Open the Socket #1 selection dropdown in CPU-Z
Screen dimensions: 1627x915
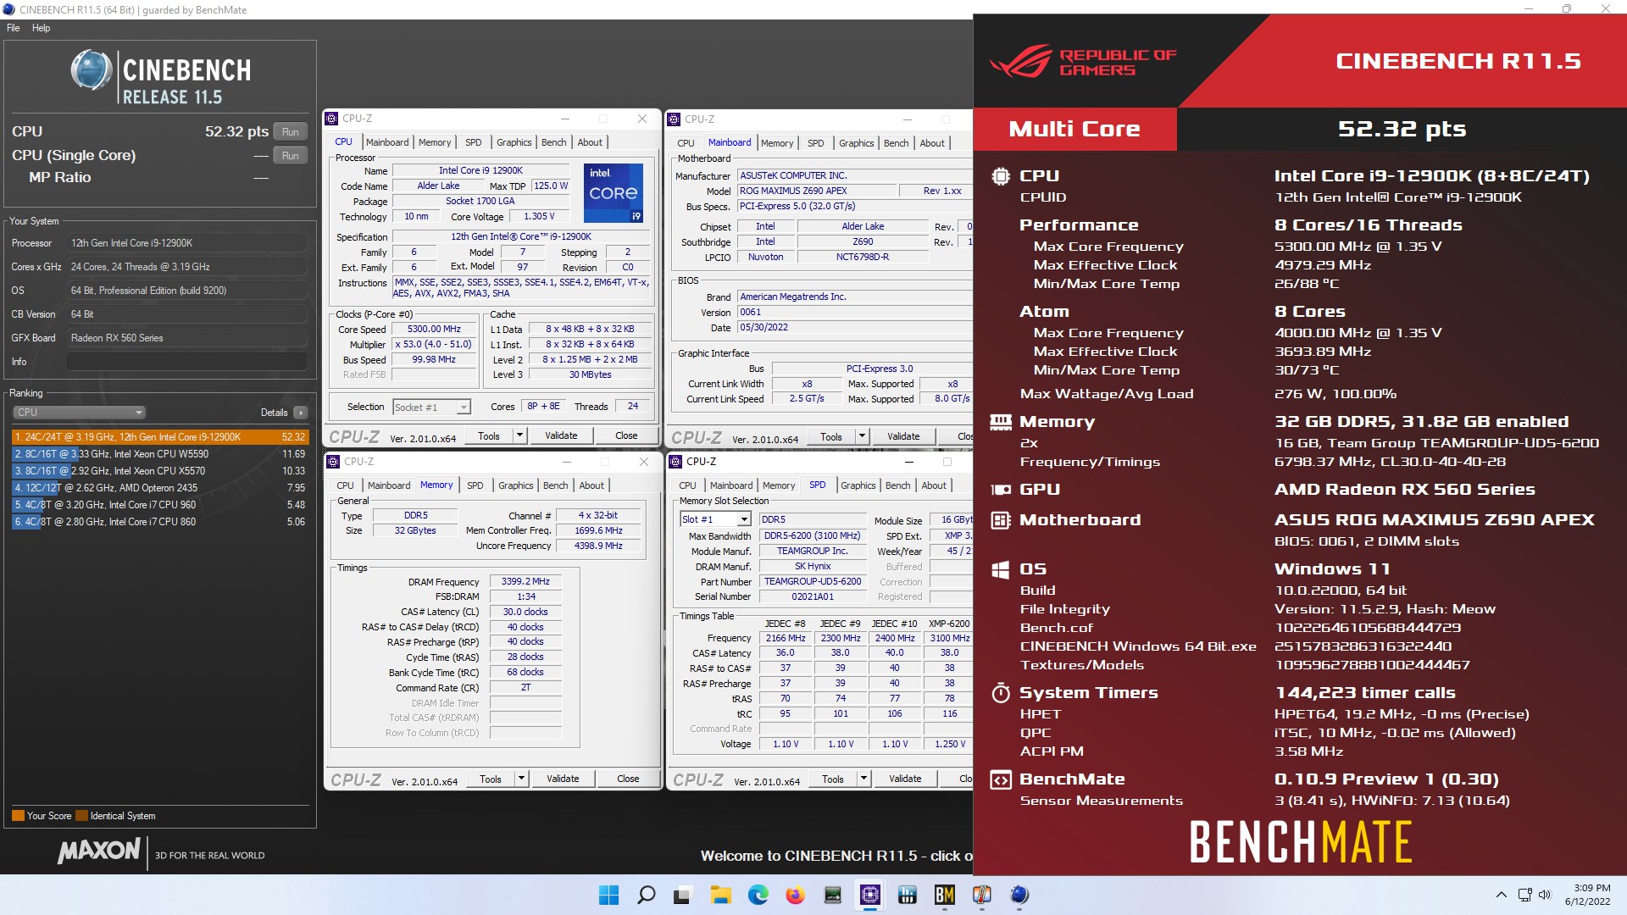(432, 408)
